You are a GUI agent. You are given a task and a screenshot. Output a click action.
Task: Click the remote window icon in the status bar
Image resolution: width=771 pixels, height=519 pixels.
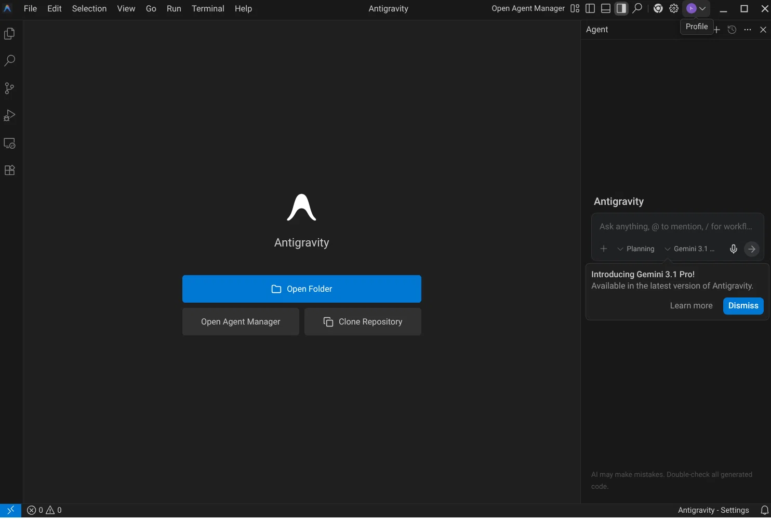click(x=10, y=510)
